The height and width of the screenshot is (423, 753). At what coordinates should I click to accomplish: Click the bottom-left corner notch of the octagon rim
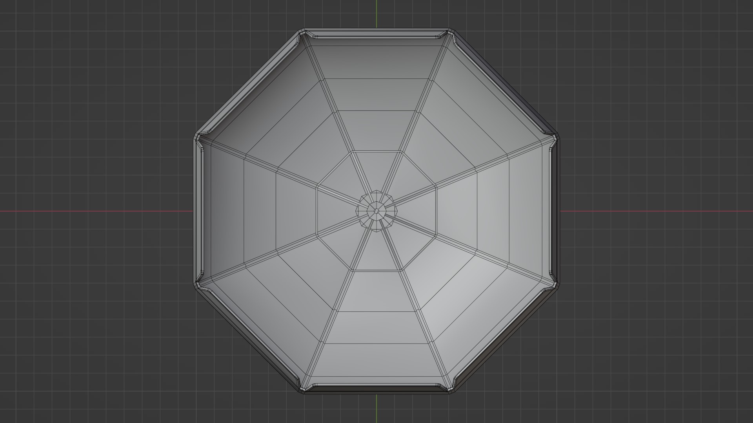pyautogui.click(x=303, y=389)
